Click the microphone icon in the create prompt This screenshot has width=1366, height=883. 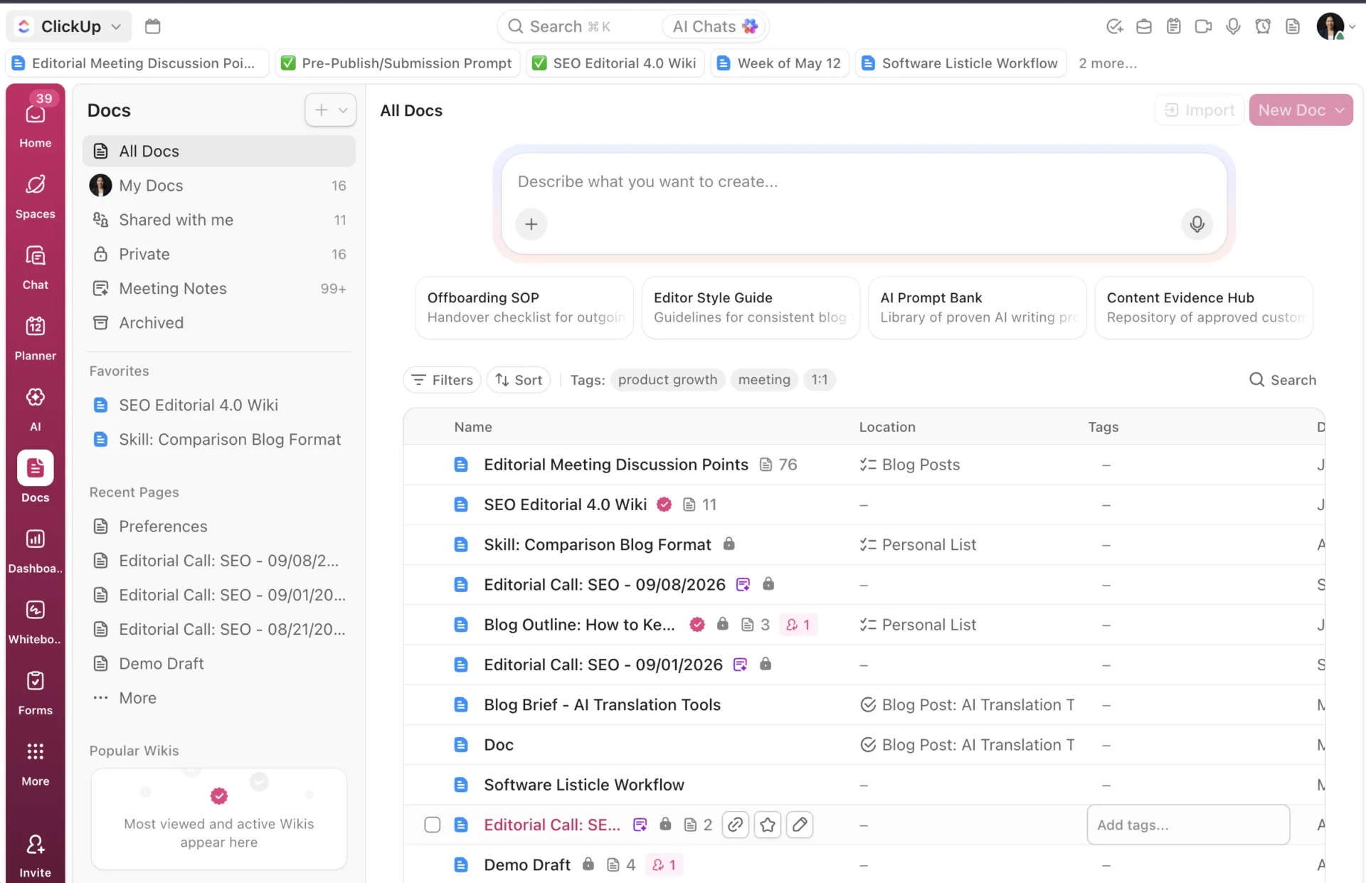pos(1197,224)
